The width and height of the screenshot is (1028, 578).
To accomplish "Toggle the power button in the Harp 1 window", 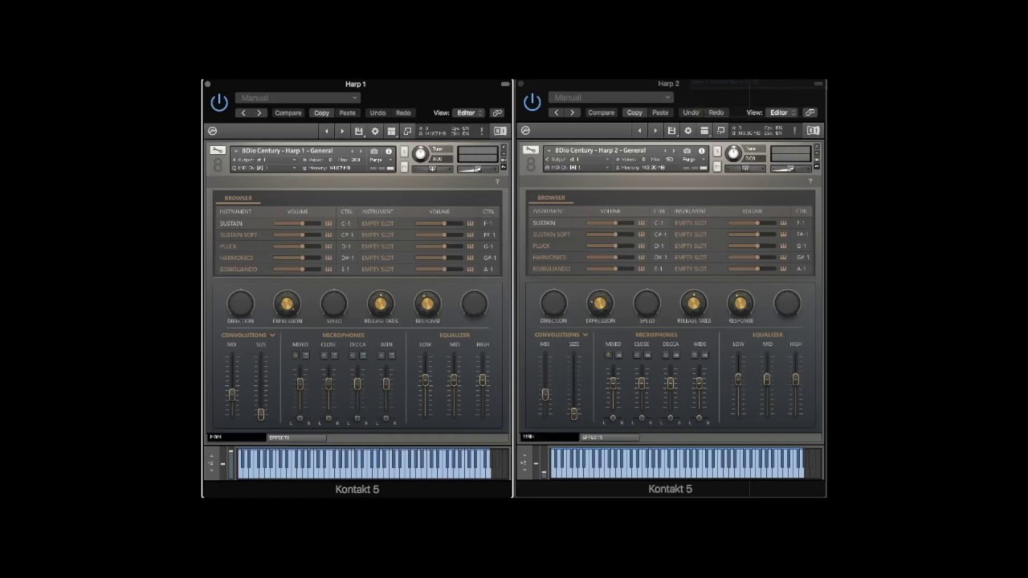I will coord(218,103).
